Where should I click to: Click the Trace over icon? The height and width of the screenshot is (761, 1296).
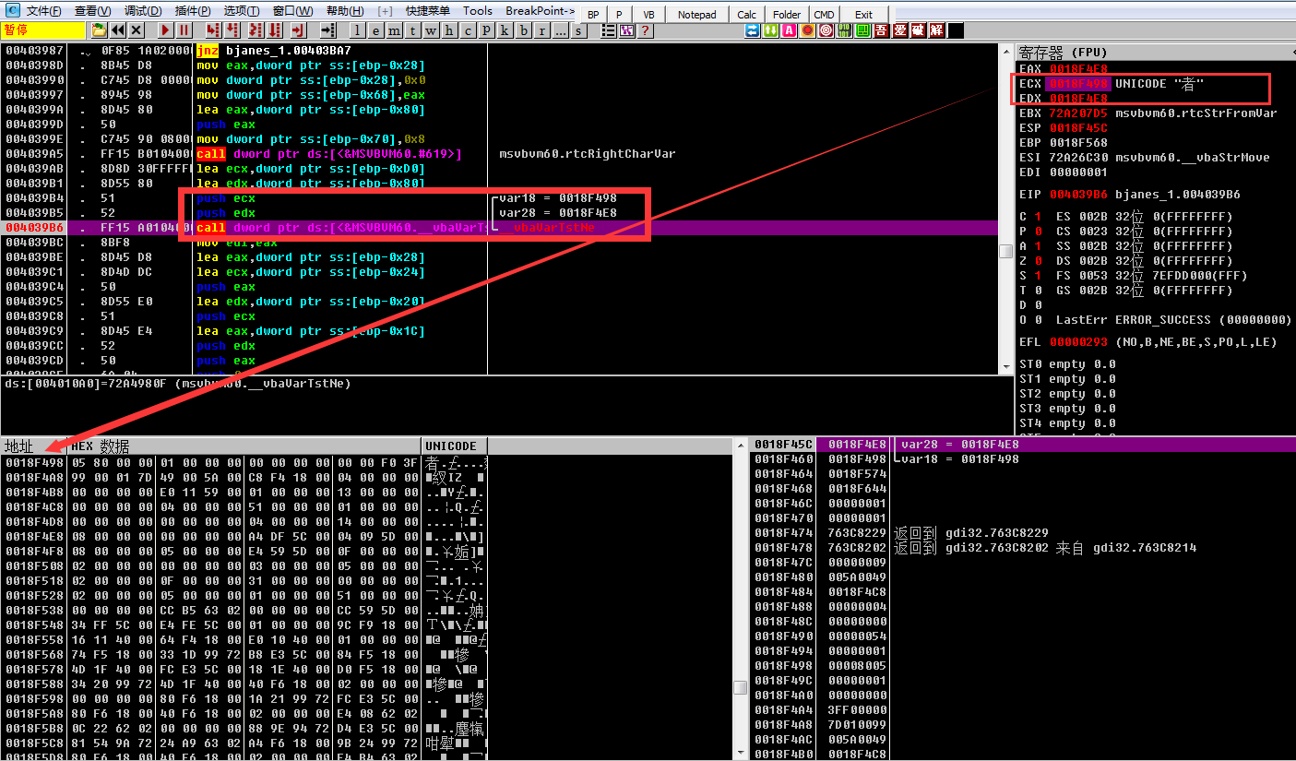274,30
